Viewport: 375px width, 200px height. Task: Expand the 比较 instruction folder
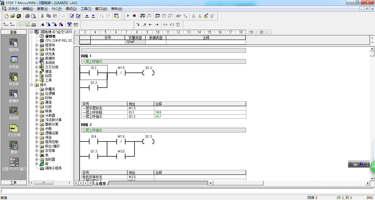(37, 107)
